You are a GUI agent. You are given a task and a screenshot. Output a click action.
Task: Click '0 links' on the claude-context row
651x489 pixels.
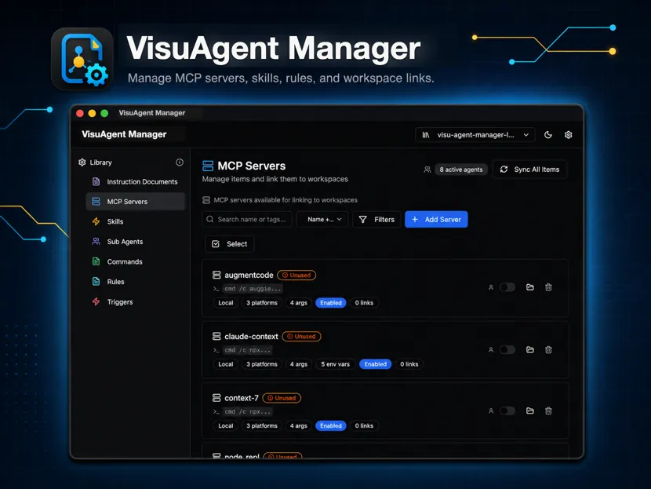(x=409, y=364)
